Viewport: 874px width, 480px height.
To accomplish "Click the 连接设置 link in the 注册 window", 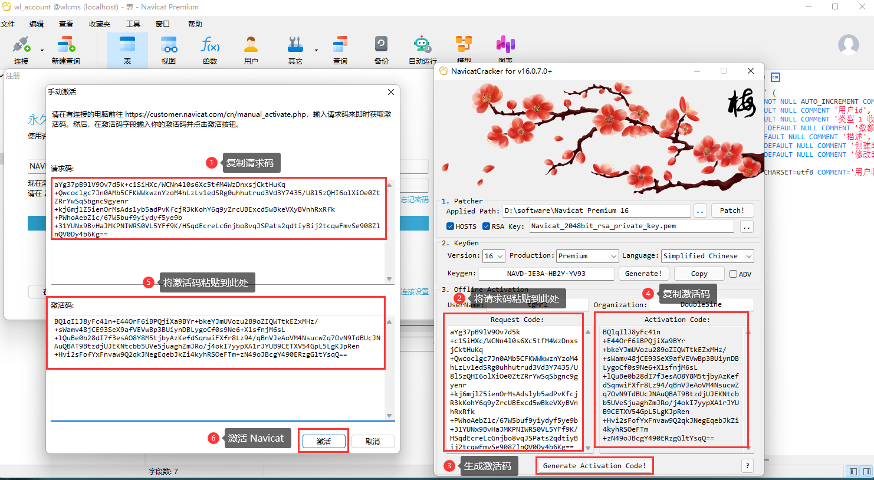I will 415,292.
